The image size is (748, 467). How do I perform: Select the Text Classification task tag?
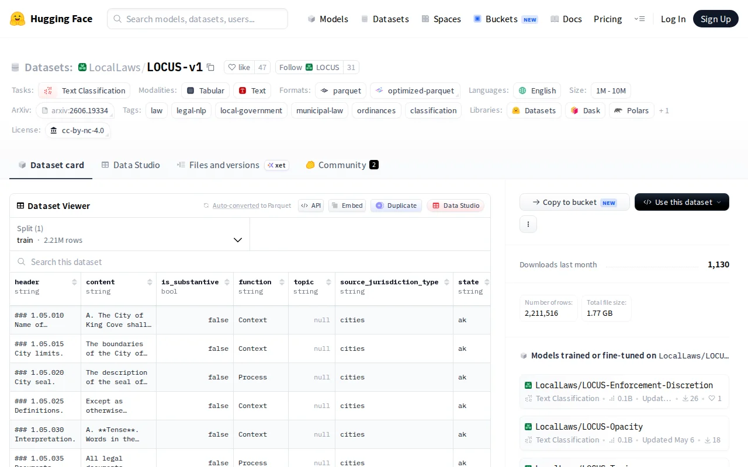(x=84, y=90)
